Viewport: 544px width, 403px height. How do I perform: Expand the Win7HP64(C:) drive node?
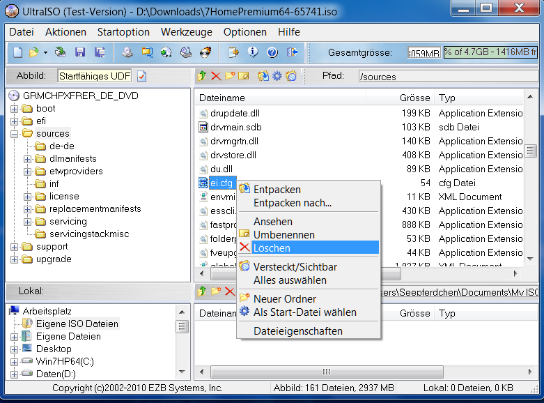14,362
